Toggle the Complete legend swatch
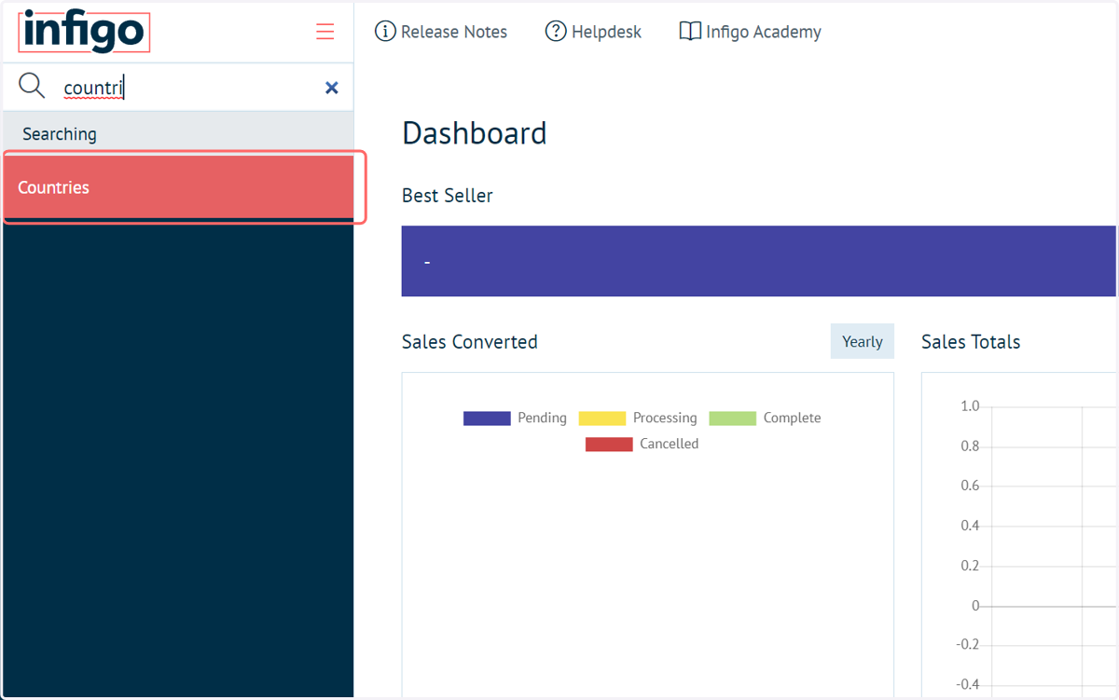The width and height of the screenshot is (1119, 700). pos(732,419)
